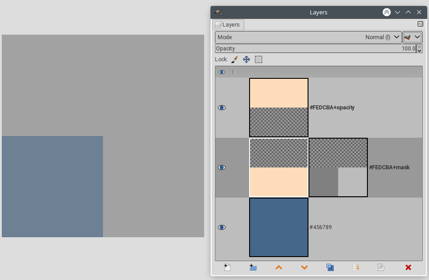The width and height of the screenshot is (429, 280).
Task: Click the blue-gray square on the canvas
Action: pyautogui.click(x=53, y=186)
